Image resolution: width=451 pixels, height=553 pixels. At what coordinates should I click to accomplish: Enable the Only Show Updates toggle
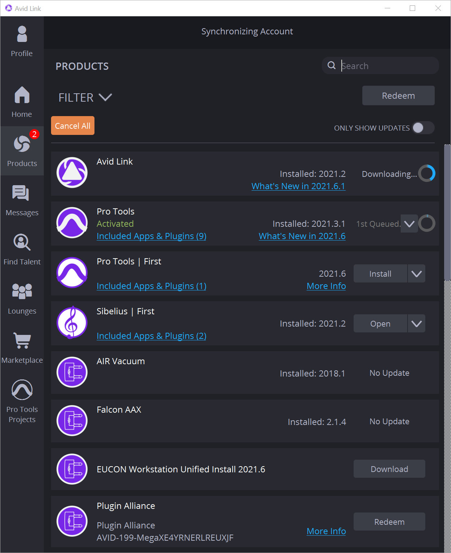pos(423,128)
